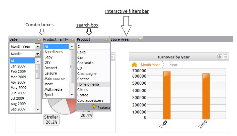Pick Home cinema from product search results

(x=88, y=84)
